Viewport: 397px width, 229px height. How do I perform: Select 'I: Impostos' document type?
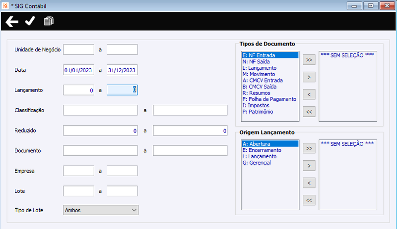click(270, 105)
